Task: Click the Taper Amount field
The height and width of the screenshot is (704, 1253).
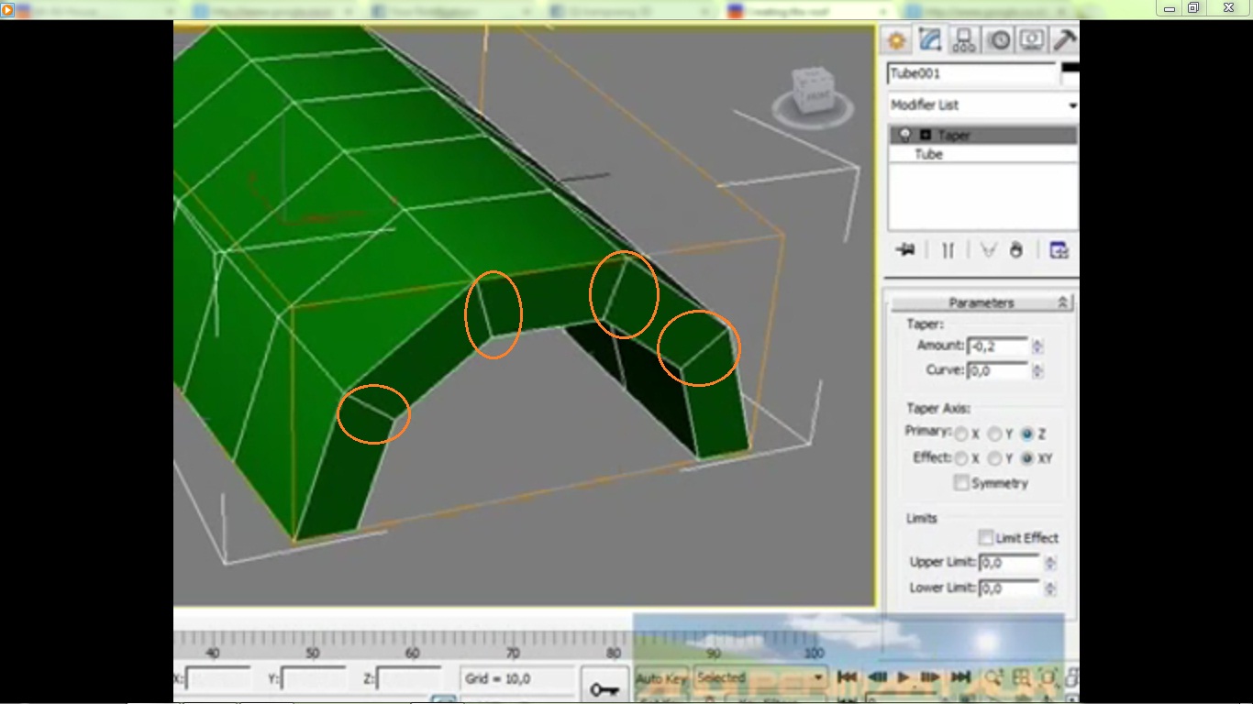Action: 998,346
